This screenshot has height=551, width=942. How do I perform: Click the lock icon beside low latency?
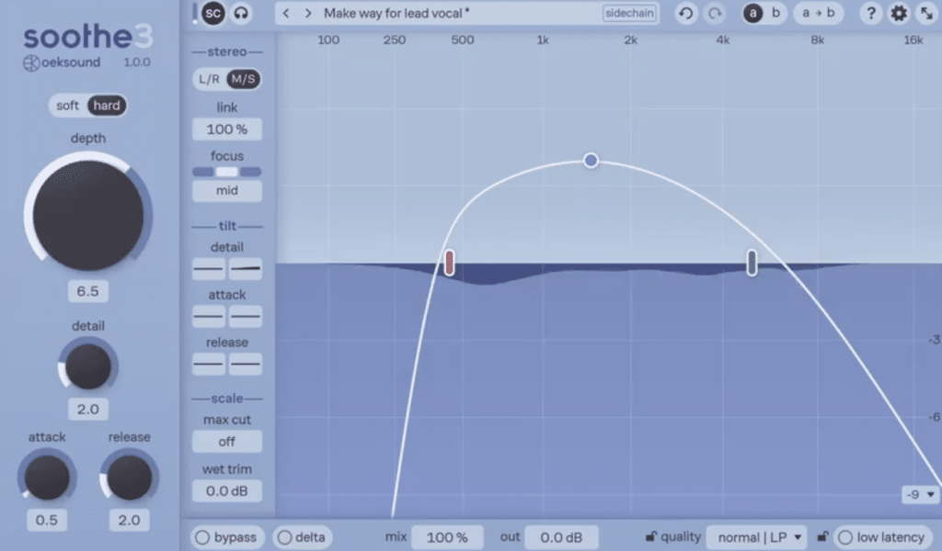[822, 536]
